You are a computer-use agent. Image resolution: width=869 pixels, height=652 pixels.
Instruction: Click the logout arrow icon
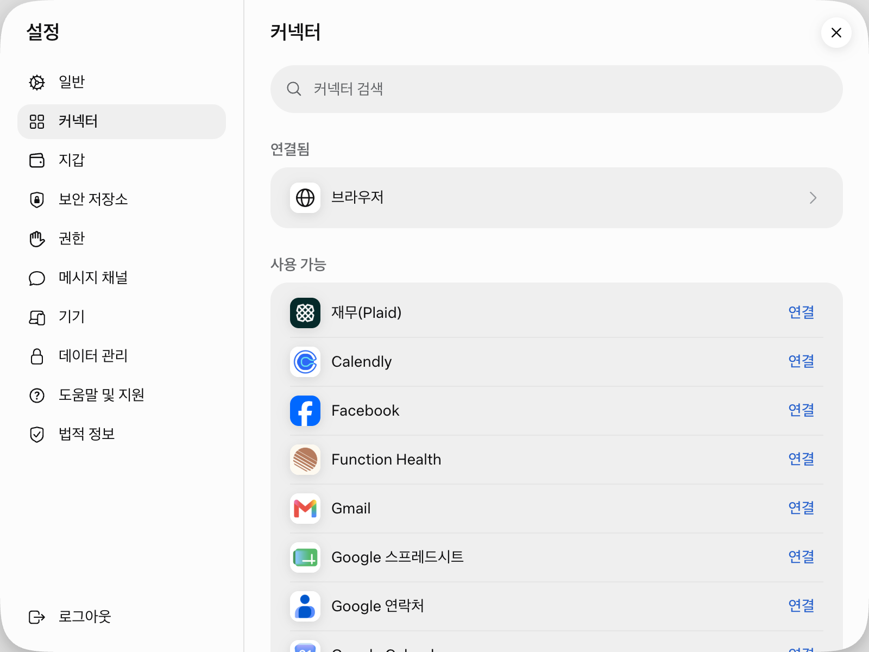(x=37, y=617)
